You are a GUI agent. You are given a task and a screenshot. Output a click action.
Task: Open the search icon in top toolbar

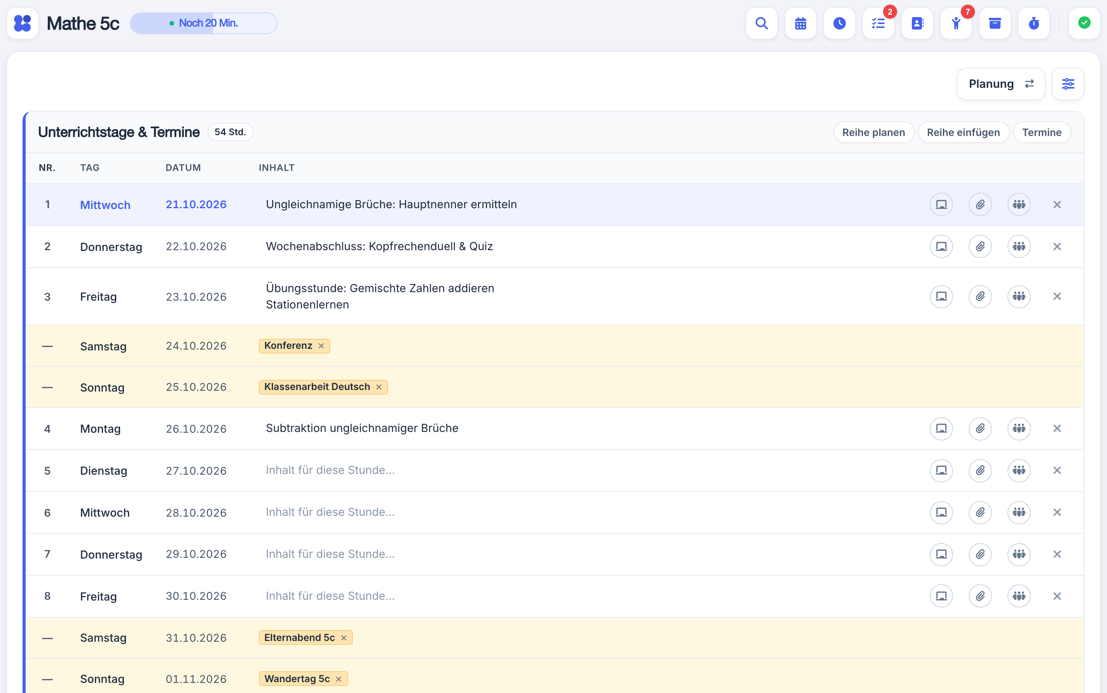tap(761, 23)
